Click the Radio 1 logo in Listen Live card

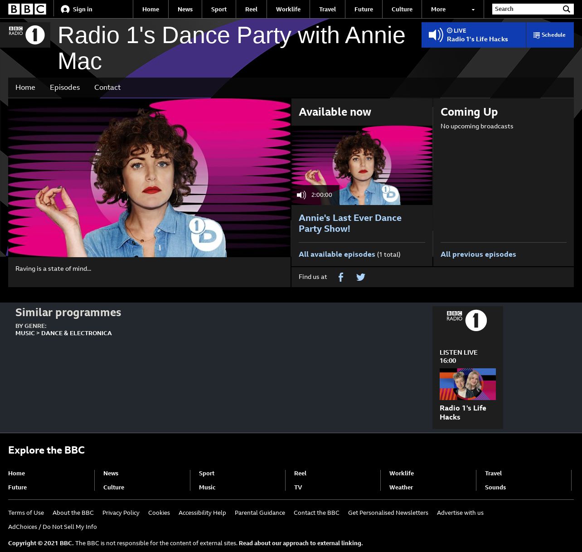tap(467, 320)
